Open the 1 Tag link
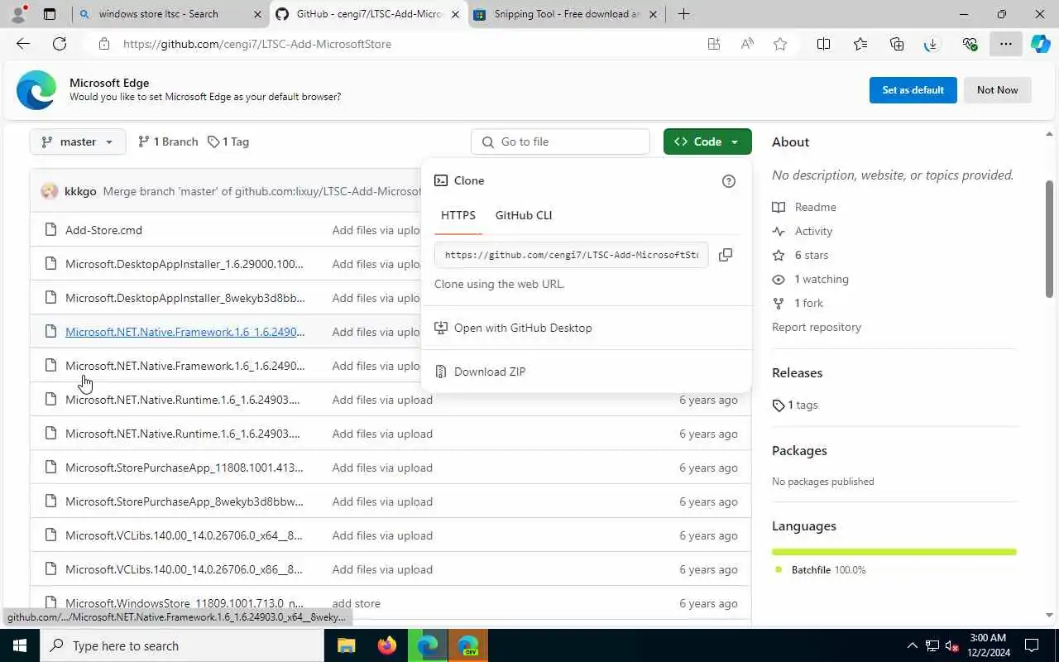 point(228,142)
